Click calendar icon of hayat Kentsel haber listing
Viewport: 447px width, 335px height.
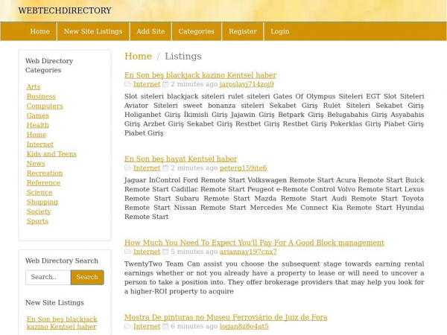(165, 167)
